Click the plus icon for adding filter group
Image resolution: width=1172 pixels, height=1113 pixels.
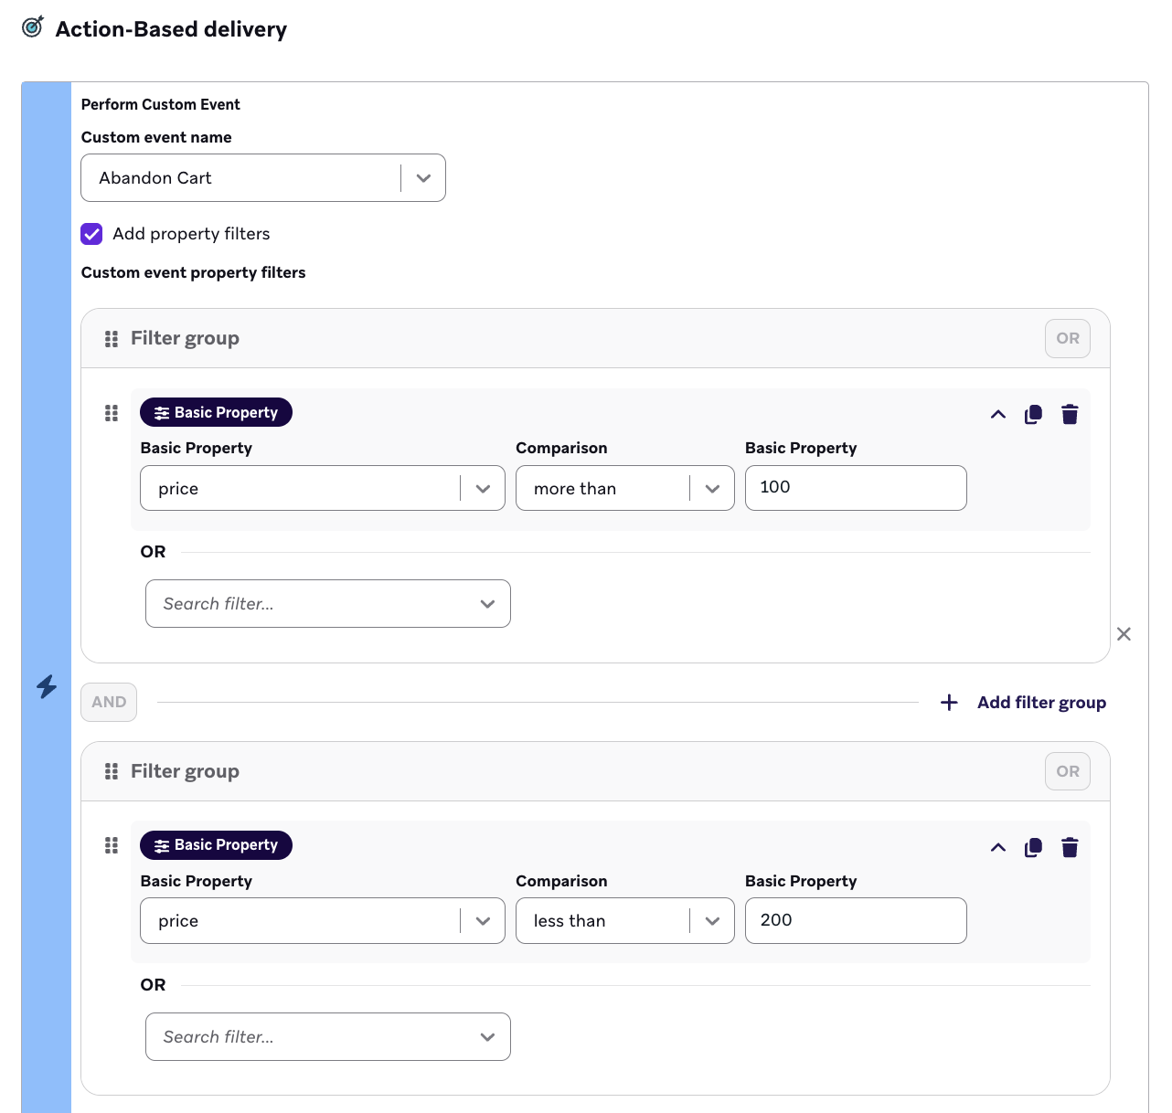949,702
